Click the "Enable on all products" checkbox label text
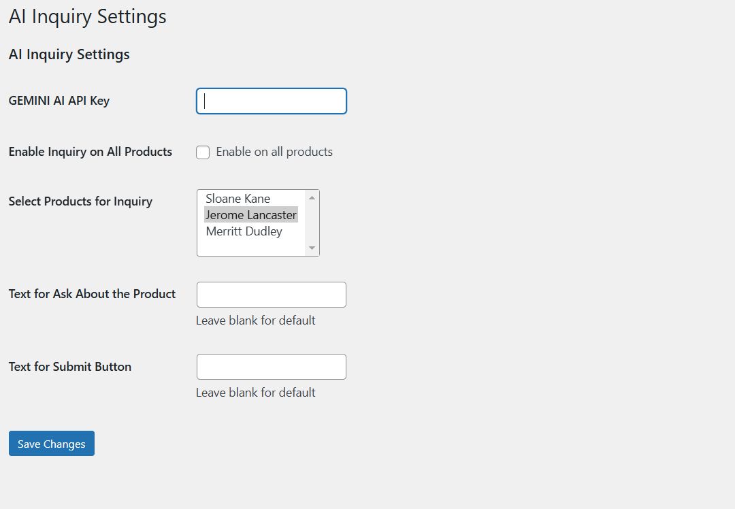This screenshot has height=509, width=735. pyautogui.click(x=274, y=152)
